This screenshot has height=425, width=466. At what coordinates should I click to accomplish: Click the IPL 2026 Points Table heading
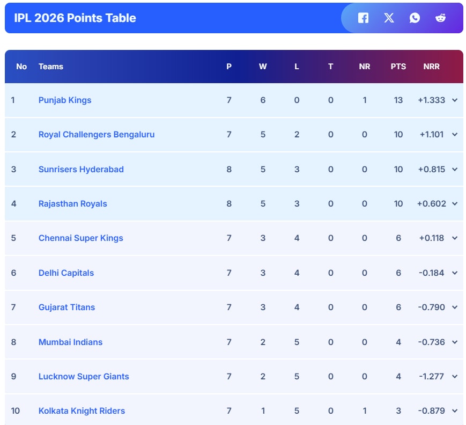point(75,18)
